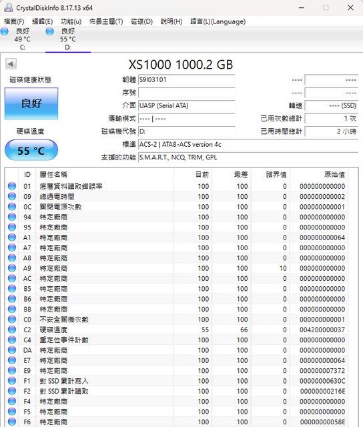Click the firmware field S9I03101
This screenshot has width=363, height=427.
click(x=187, y=80)
